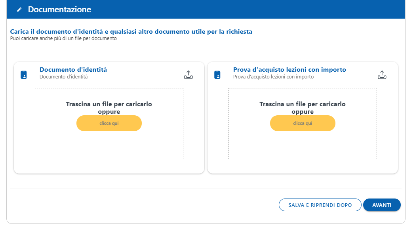Click the upload tray icon in Prova d'acquisto card
This screenshot has height=231, width=417.
[382, 75]
